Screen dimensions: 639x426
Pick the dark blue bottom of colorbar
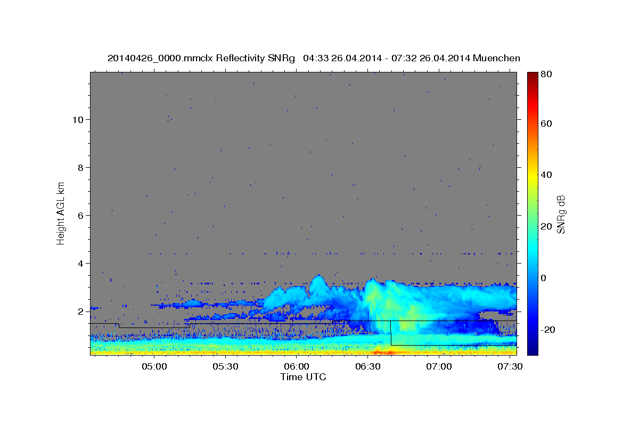[532, 349]
